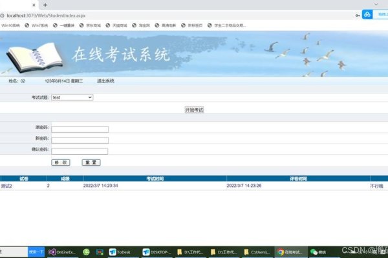Viewport: 388px width, 258px height.
Task: Click the 评卷时间 column header
Action: tap(298, 179)
